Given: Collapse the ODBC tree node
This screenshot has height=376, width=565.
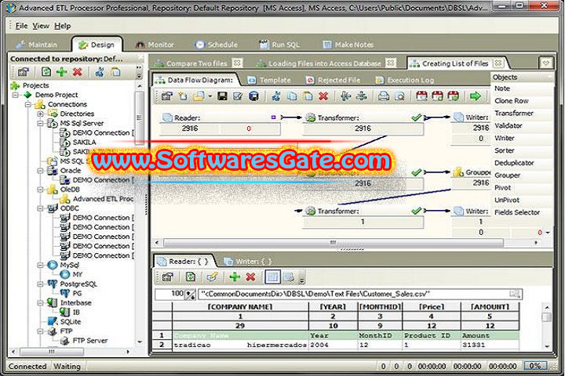Looking at the screenshot, I should [x=40, y=208].
